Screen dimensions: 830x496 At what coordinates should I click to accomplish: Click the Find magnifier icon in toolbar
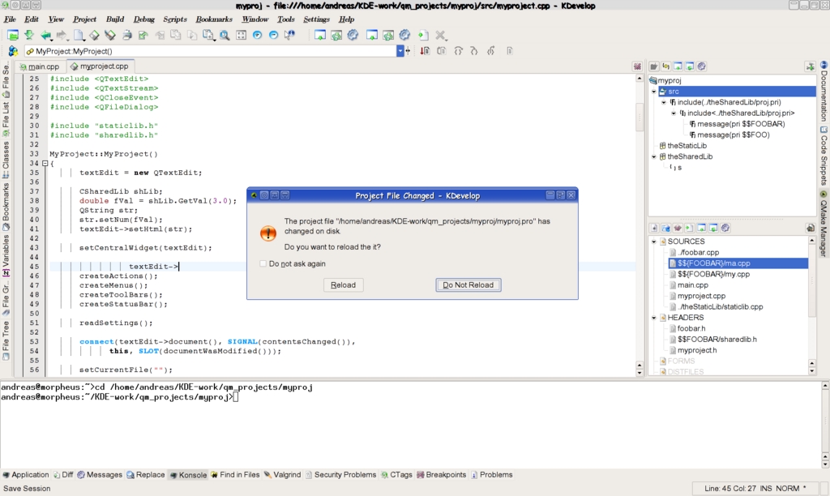coord(225,36)
